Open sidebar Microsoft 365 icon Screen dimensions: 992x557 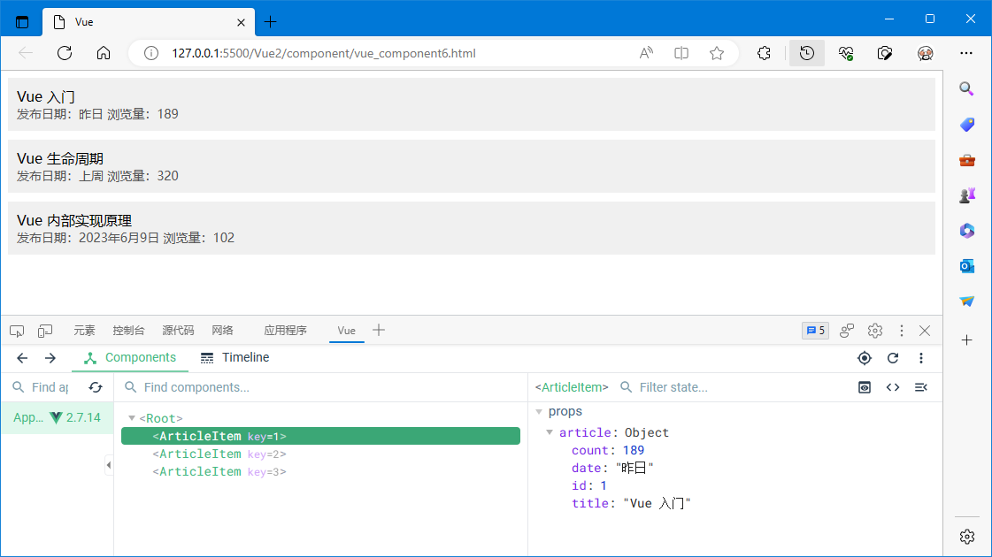pyautogui.click(x=966, y=231)
